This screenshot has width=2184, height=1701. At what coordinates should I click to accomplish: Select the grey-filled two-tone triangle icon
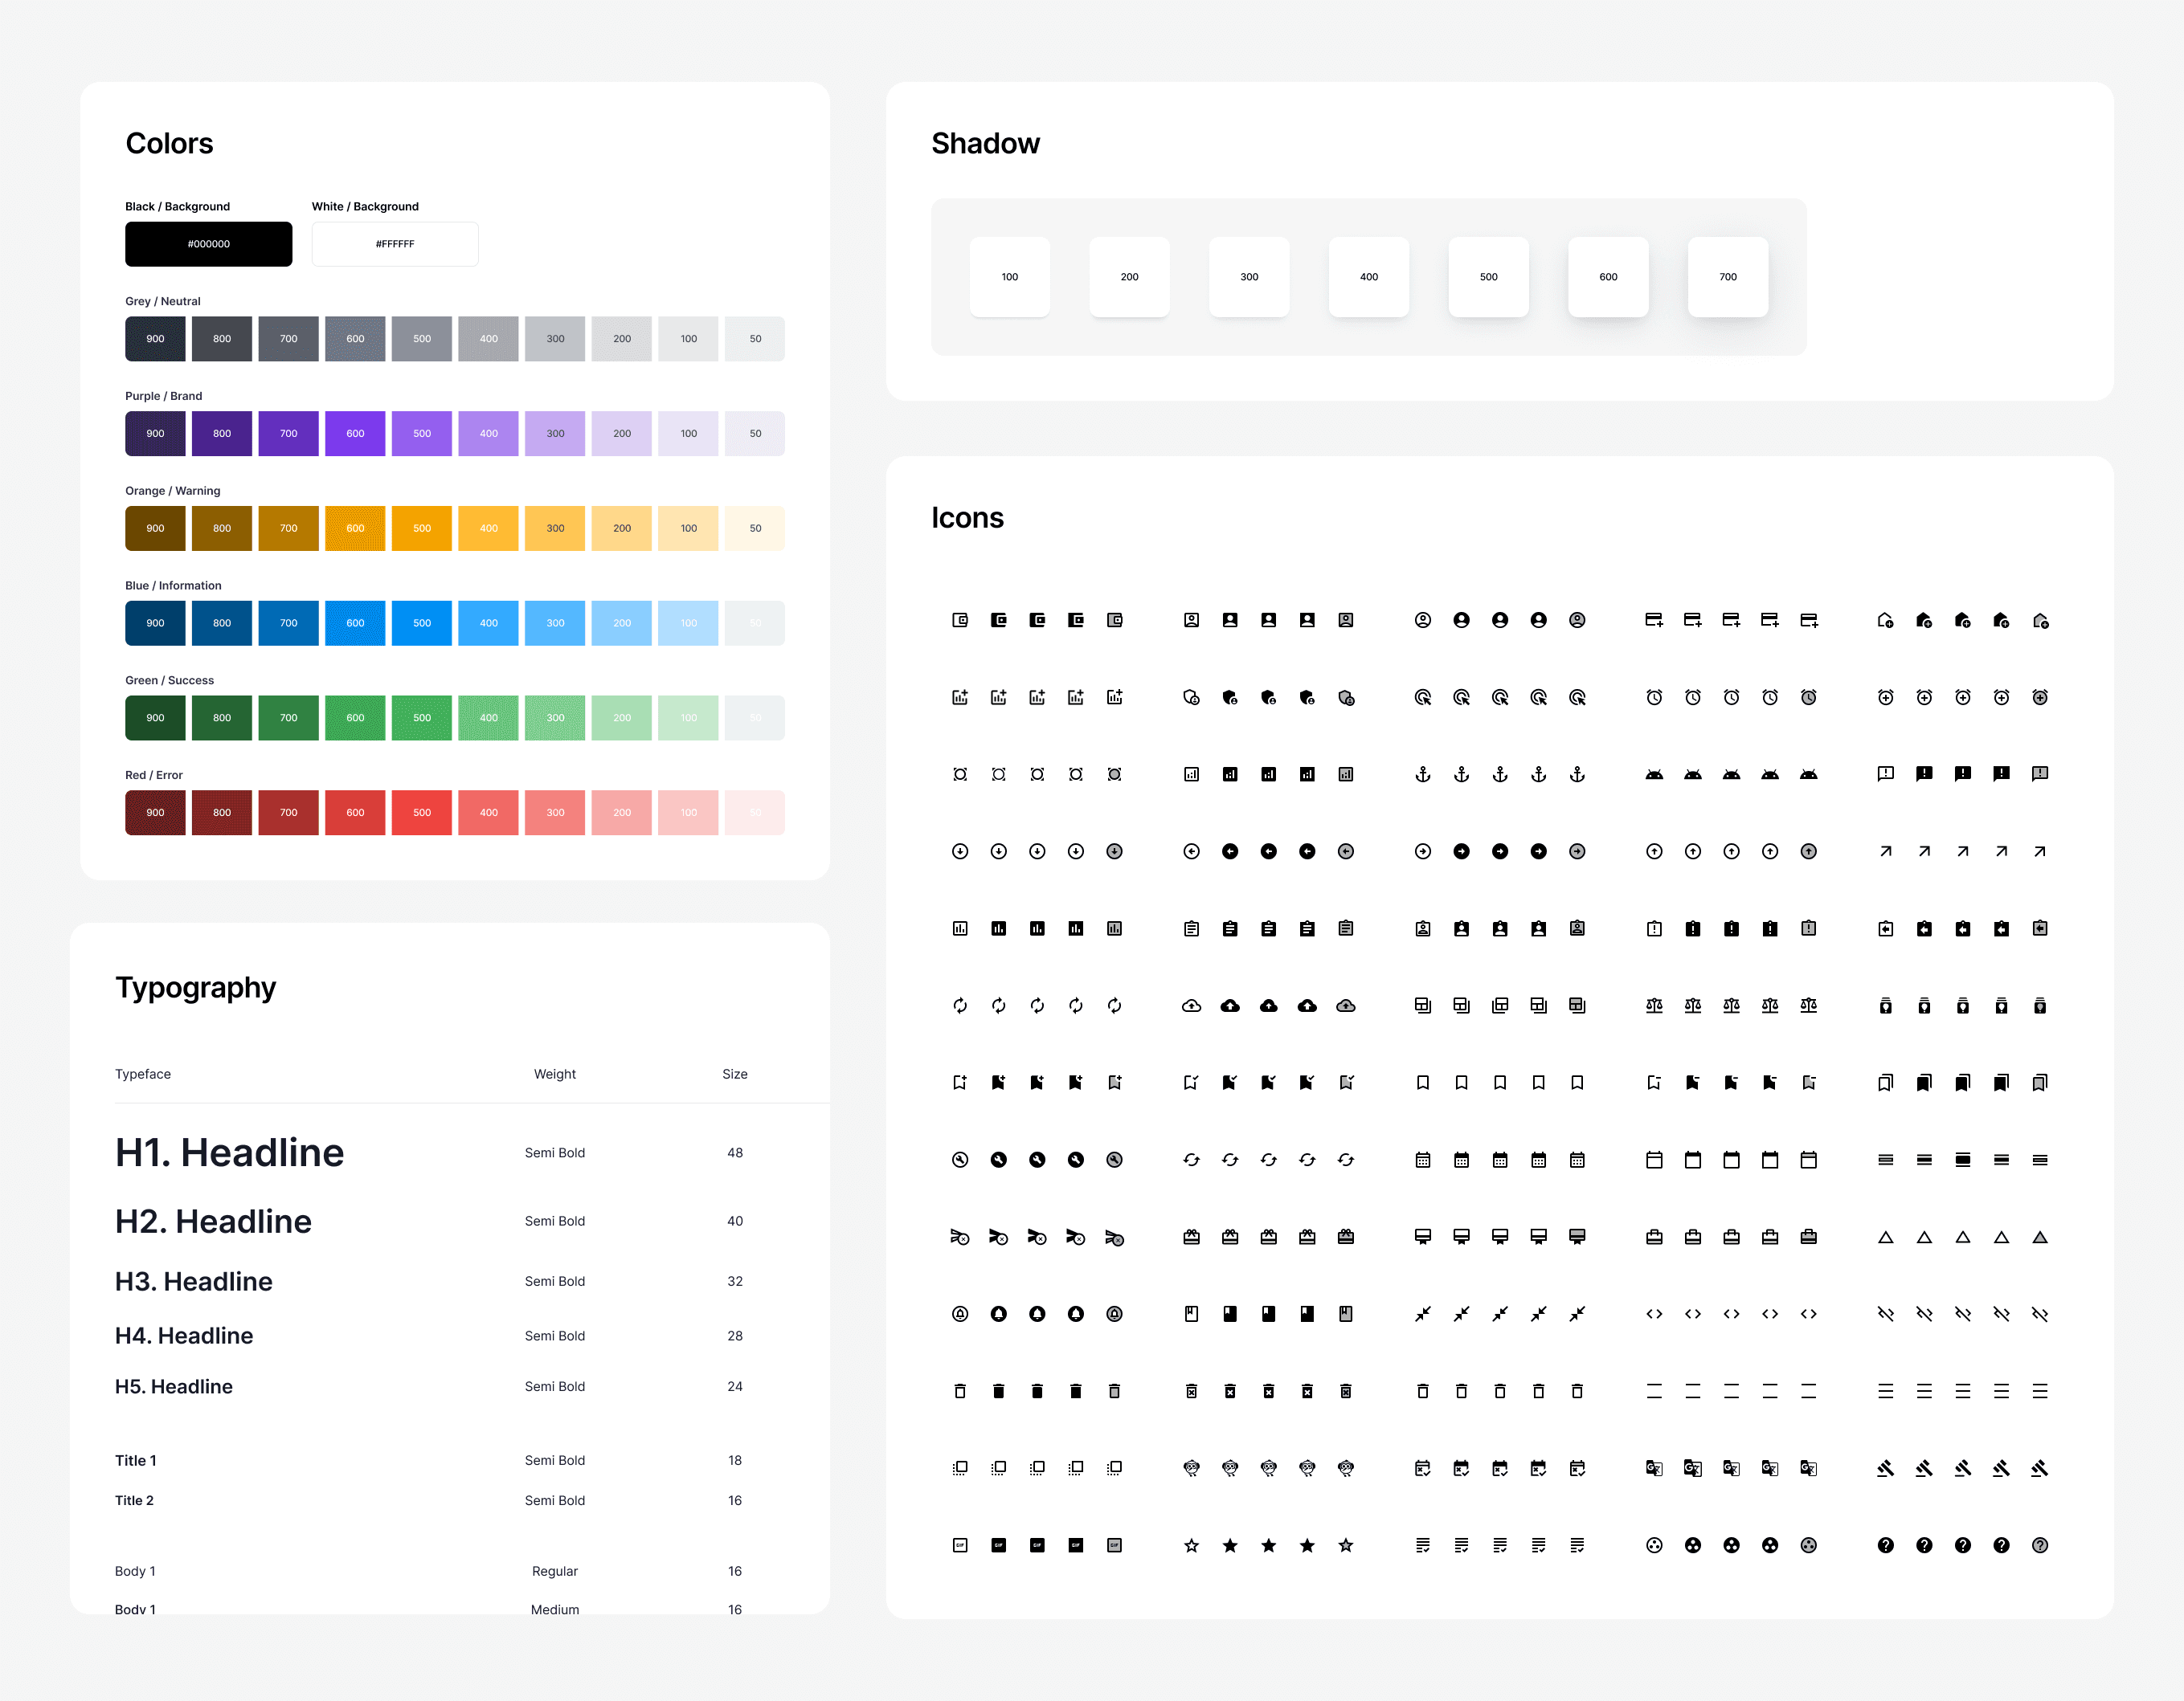[x=2039, y=1238]
